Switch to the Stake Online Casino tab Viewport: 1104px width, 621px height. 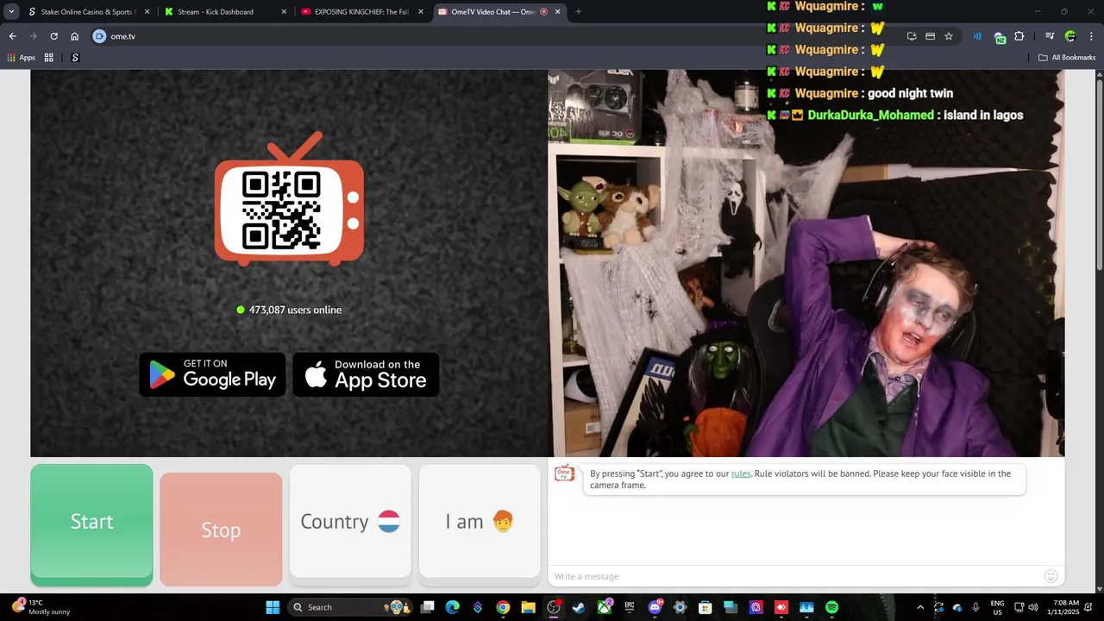click(x=82, y=12)
